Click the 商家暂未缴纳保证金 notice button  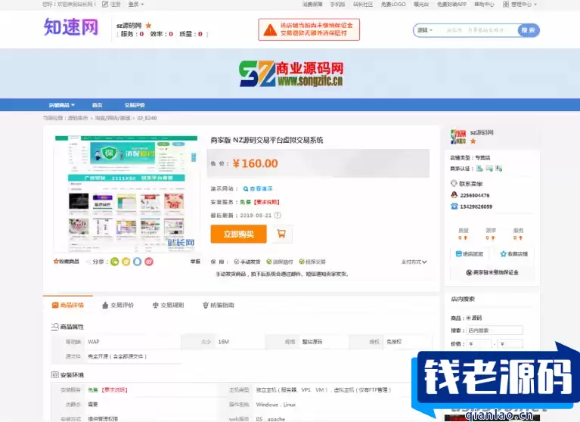pyautogui.click(x=492, y=272)
